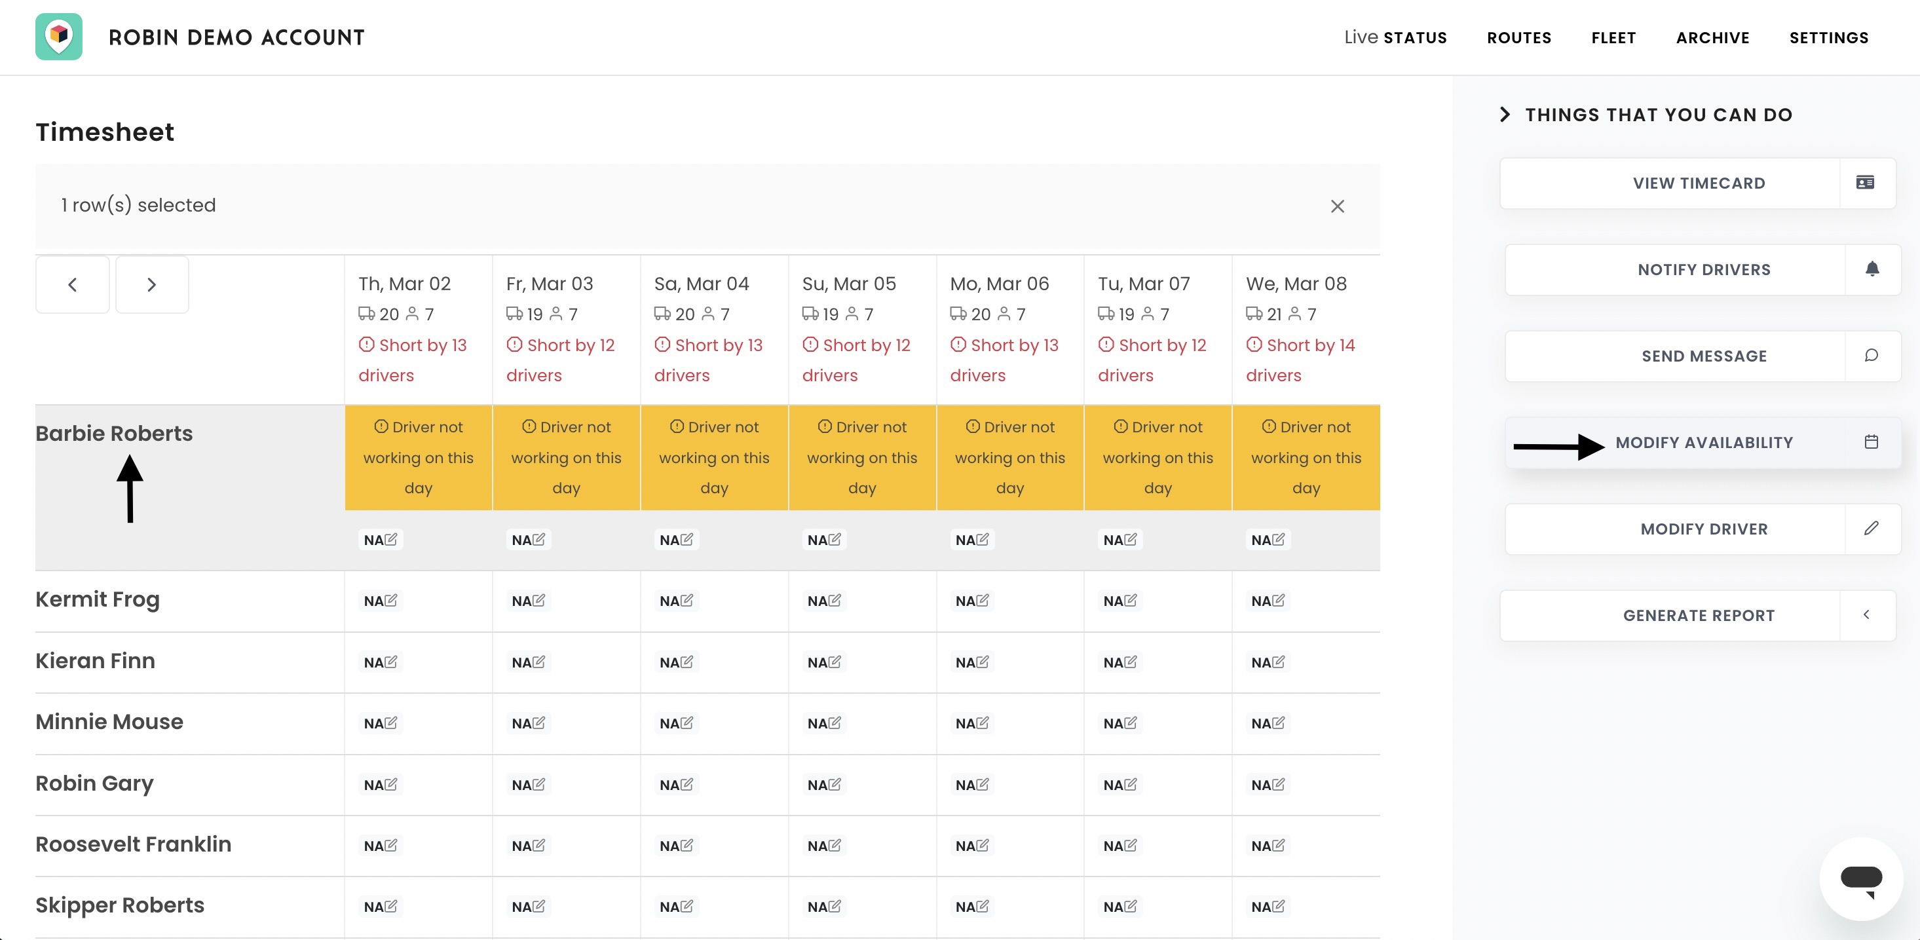
Task: Edit Kieran Finn NA entry for Tu, Mar 07
Action: pos(1120,662)
